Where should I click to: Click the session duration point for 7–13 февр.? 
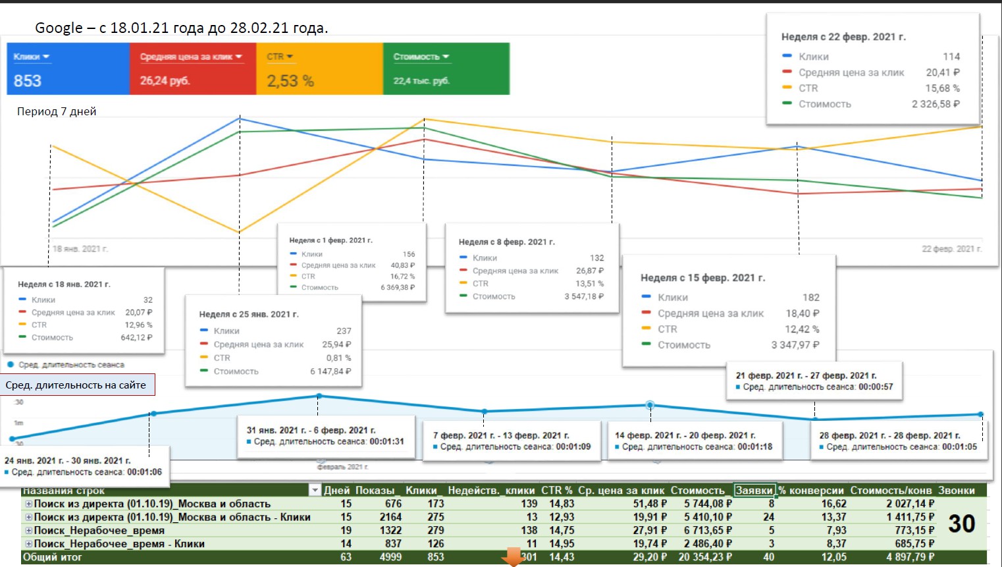pyautogui.click(x=485, y=412)
